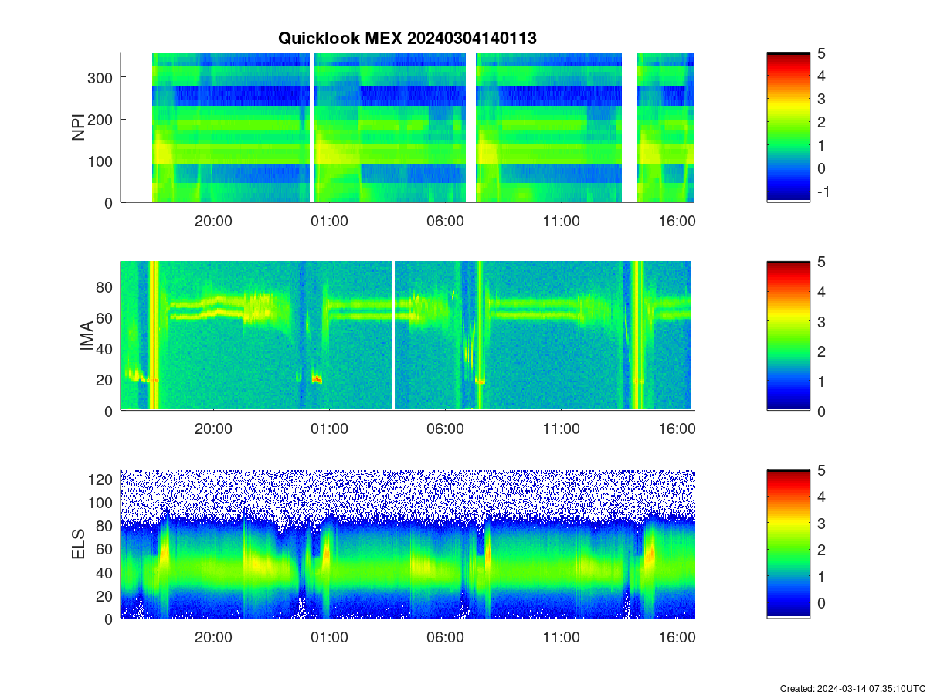Click the 60 tick on the IMA axis
The height and width of the screenshot is (695, 927).
(x=105, y=317)
